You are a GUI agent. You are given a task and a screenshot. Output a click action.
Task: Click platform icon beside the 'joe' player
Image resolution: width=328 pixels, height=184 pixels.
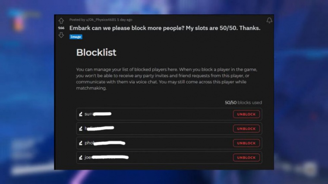81,157
